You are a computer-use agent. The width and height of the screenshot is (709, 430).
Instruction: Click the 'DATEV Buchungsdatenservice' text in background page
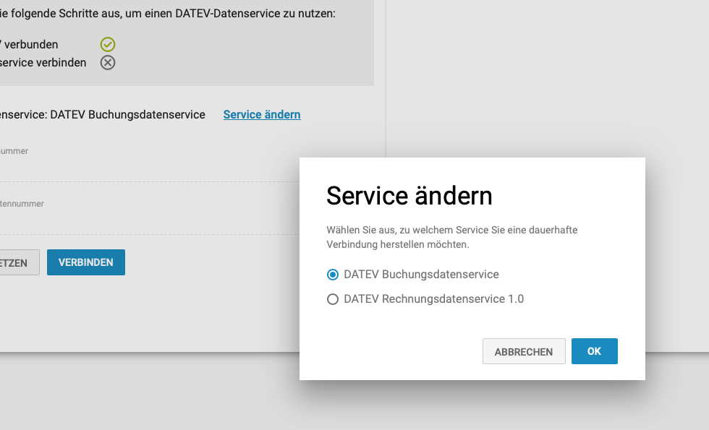[x=127, y=115]
